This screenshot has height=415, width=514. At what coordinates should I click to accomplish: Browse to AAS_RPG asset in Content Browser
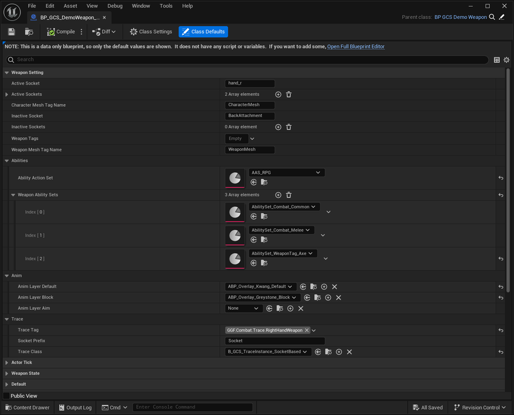tap(264, 182)
